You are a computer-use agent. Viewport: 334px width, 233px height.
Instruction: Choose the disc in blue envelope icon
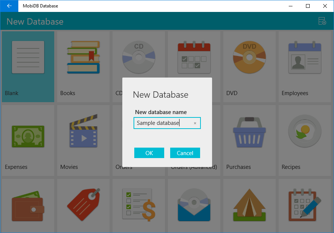click(x=194, y=205)
